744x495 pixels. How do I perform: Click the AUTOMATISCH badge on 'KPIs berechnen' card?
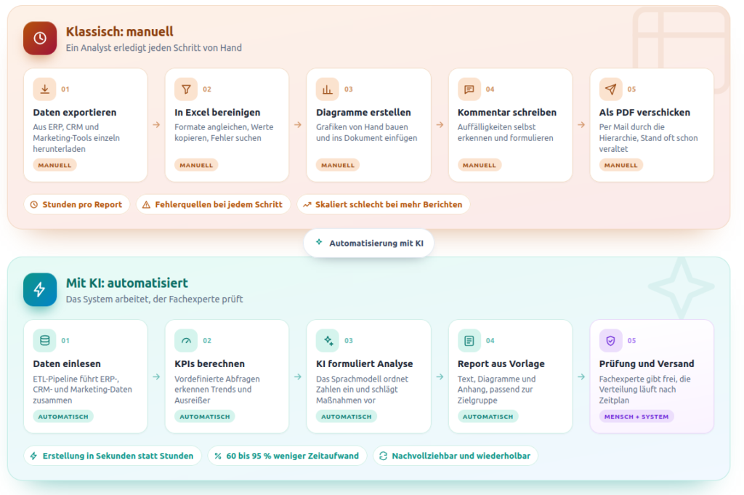point(204,416)
